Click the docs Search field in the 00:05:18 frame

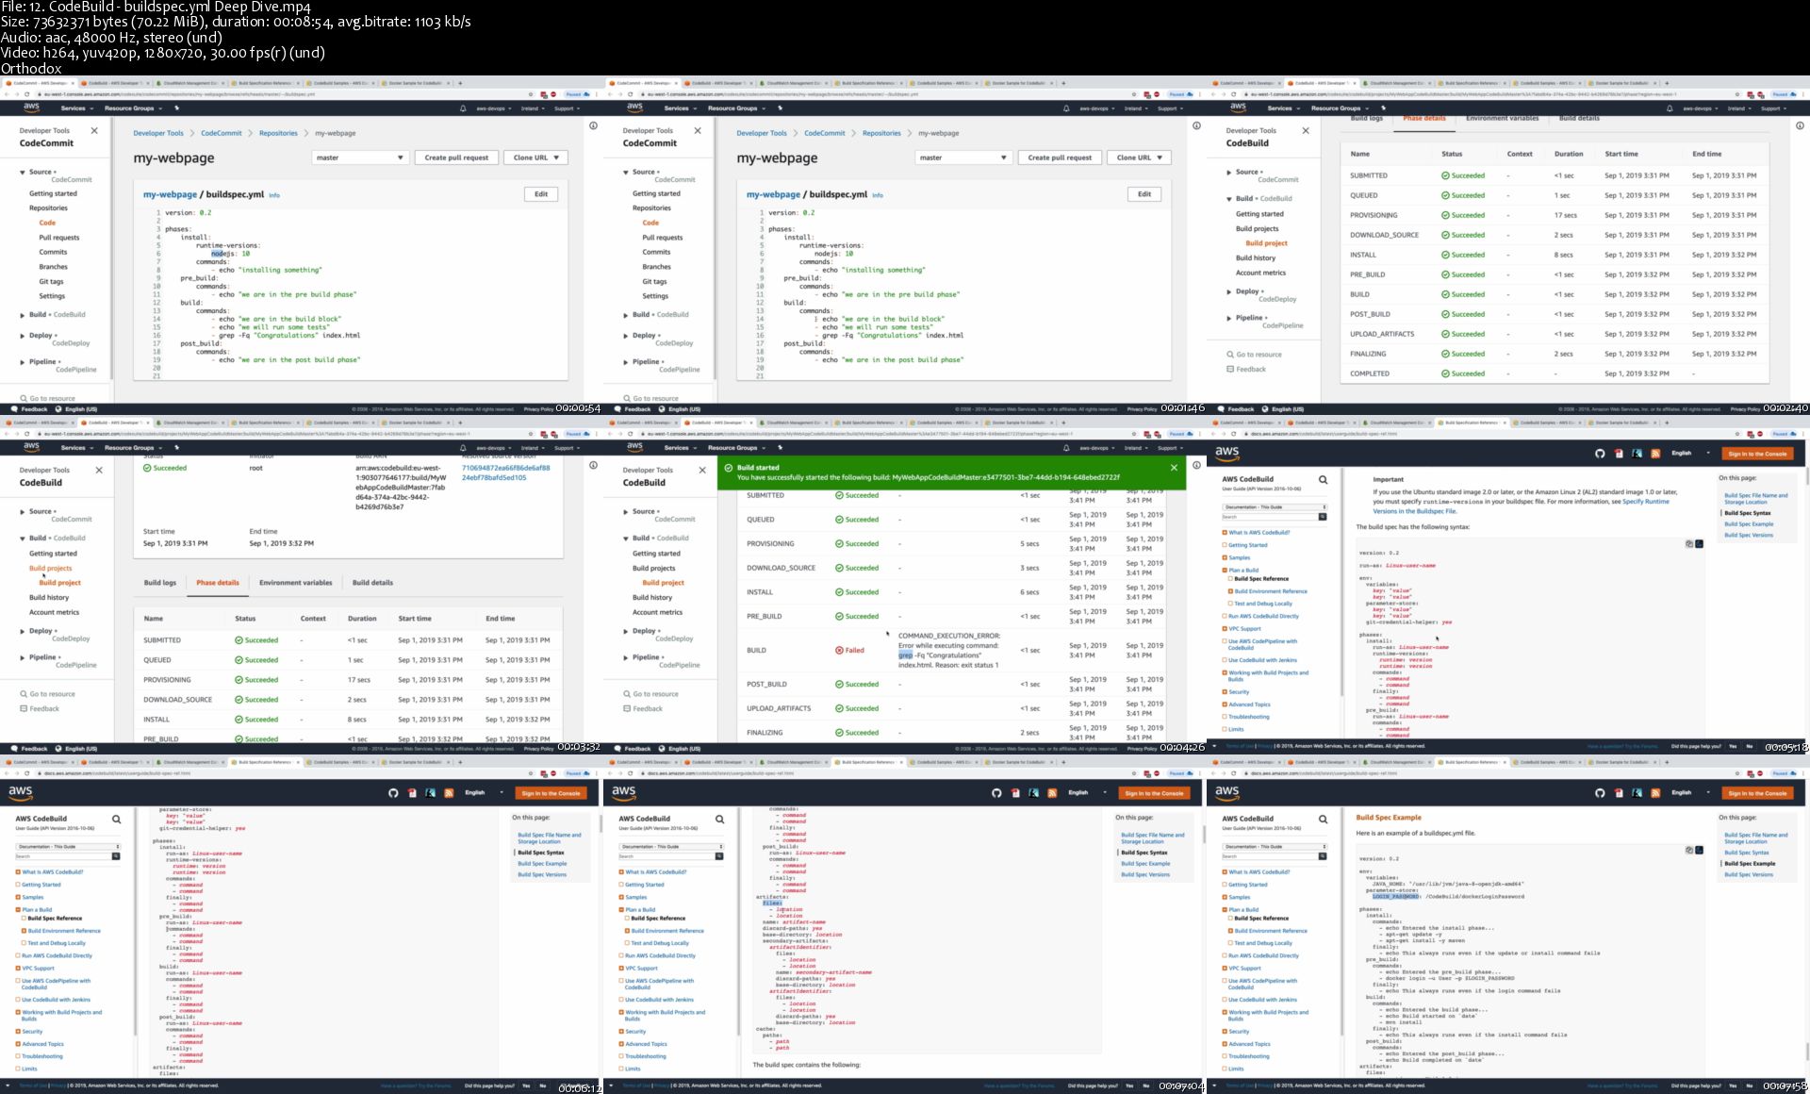coord(1269,517)
